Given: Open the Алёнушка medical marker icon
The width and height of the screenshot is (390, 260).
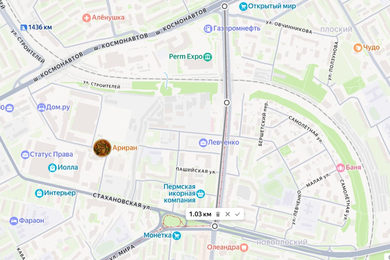Looking at the screenshot, I should 87,17.
